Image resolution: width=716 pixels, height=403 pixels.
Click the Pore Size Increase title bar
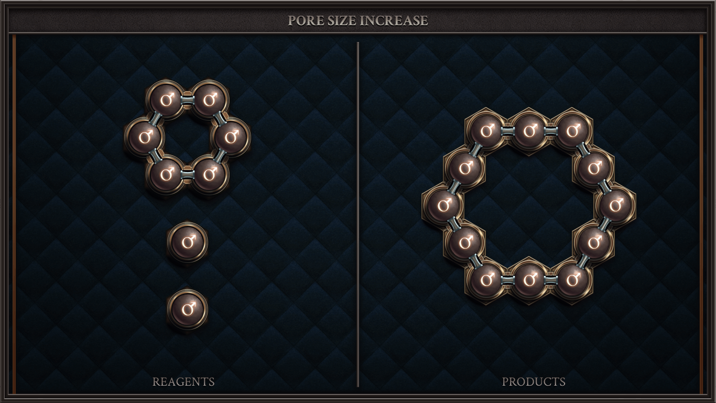pyautogui.click(x=358, y=20)
